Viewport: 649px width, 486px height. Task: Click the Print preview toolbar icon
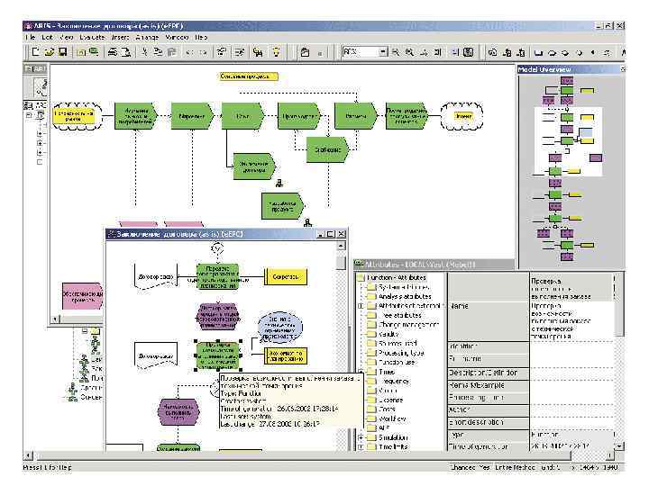[125, 51]
